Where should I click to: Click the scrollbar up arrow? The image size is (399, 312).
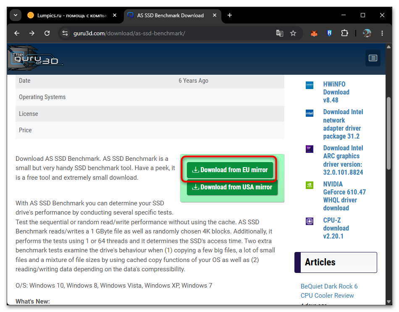tap(388, 47)
